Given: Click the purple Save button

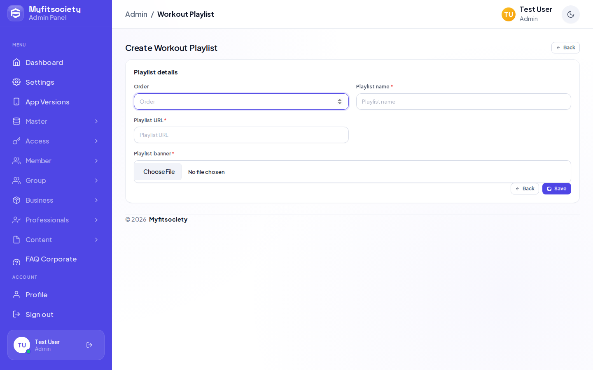Looking at the screenshot, I should click(556, 189).
